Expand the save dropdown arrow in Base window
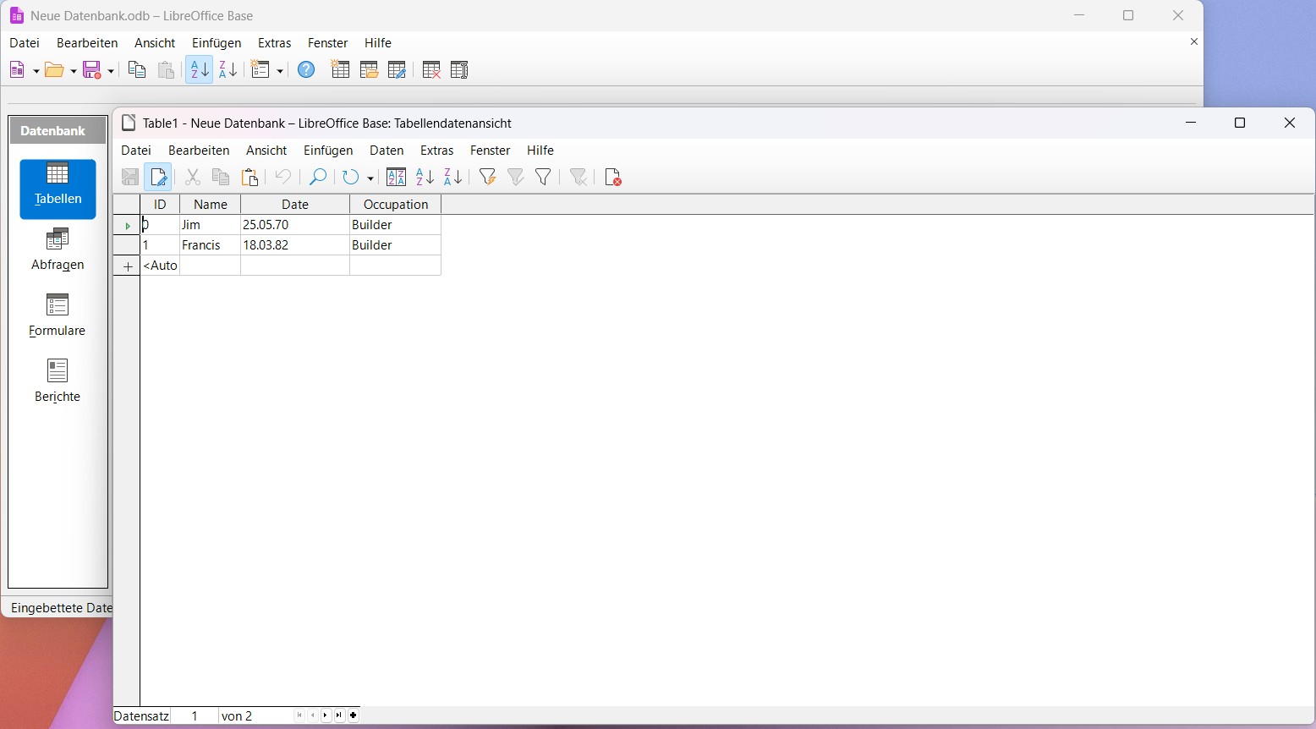The width and height of the screenshot is (1316, 729). pos(111,71)
